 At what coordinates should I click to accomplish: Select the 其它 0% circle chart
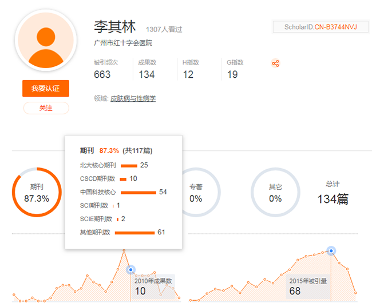(x=275, y=193)
